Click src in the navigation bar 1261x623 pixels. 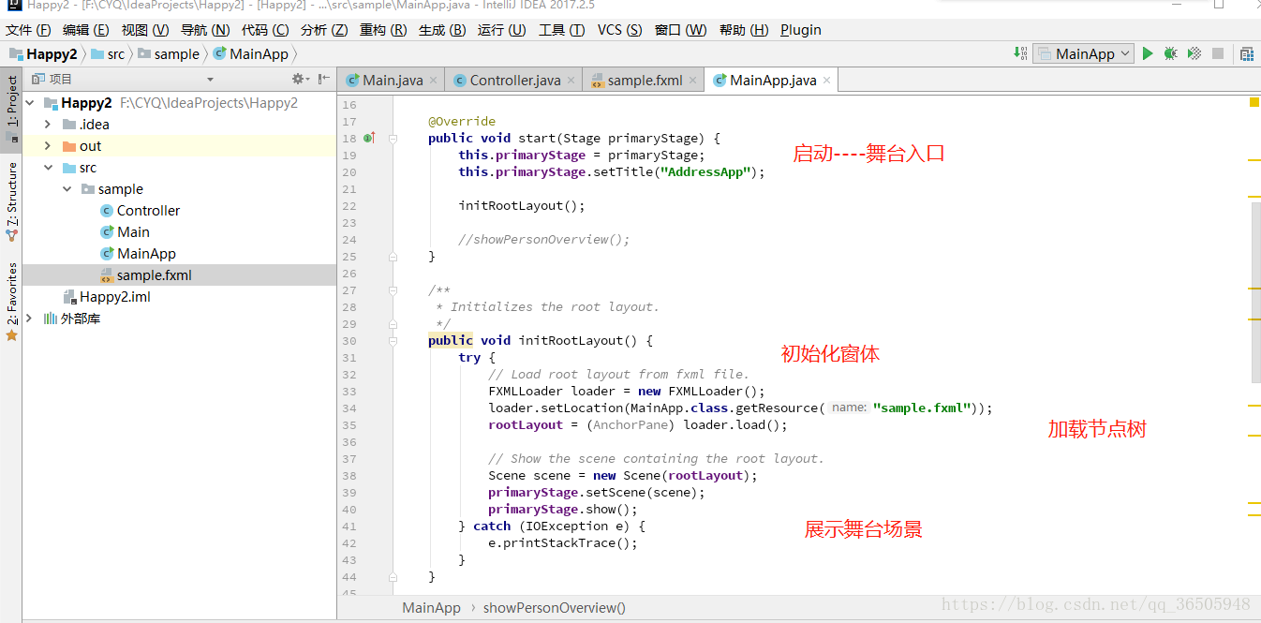[x=108, y=54]
